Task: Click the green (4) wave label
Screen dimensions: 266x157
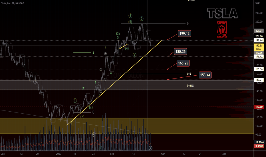Action: (x=127, y=49)
